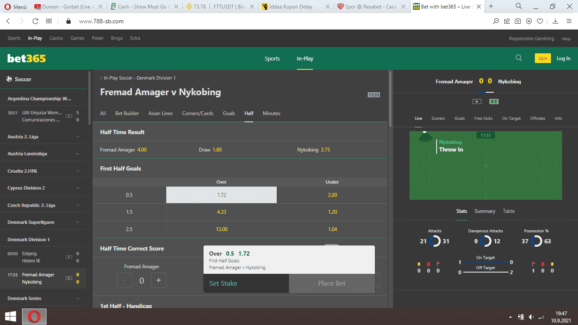This screenshot has height=325, width=578.
Task: Go back with the browser back arrow
Action: coord(8,21)
